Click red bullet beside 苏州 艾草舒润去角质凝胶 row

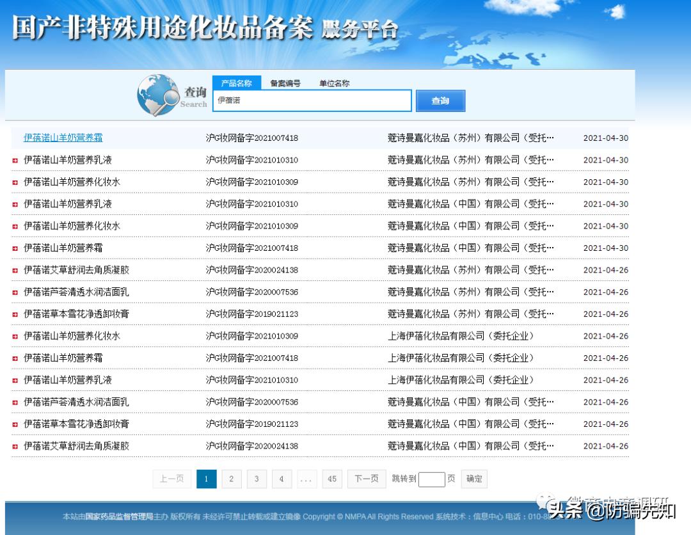[x=15, y=270]
